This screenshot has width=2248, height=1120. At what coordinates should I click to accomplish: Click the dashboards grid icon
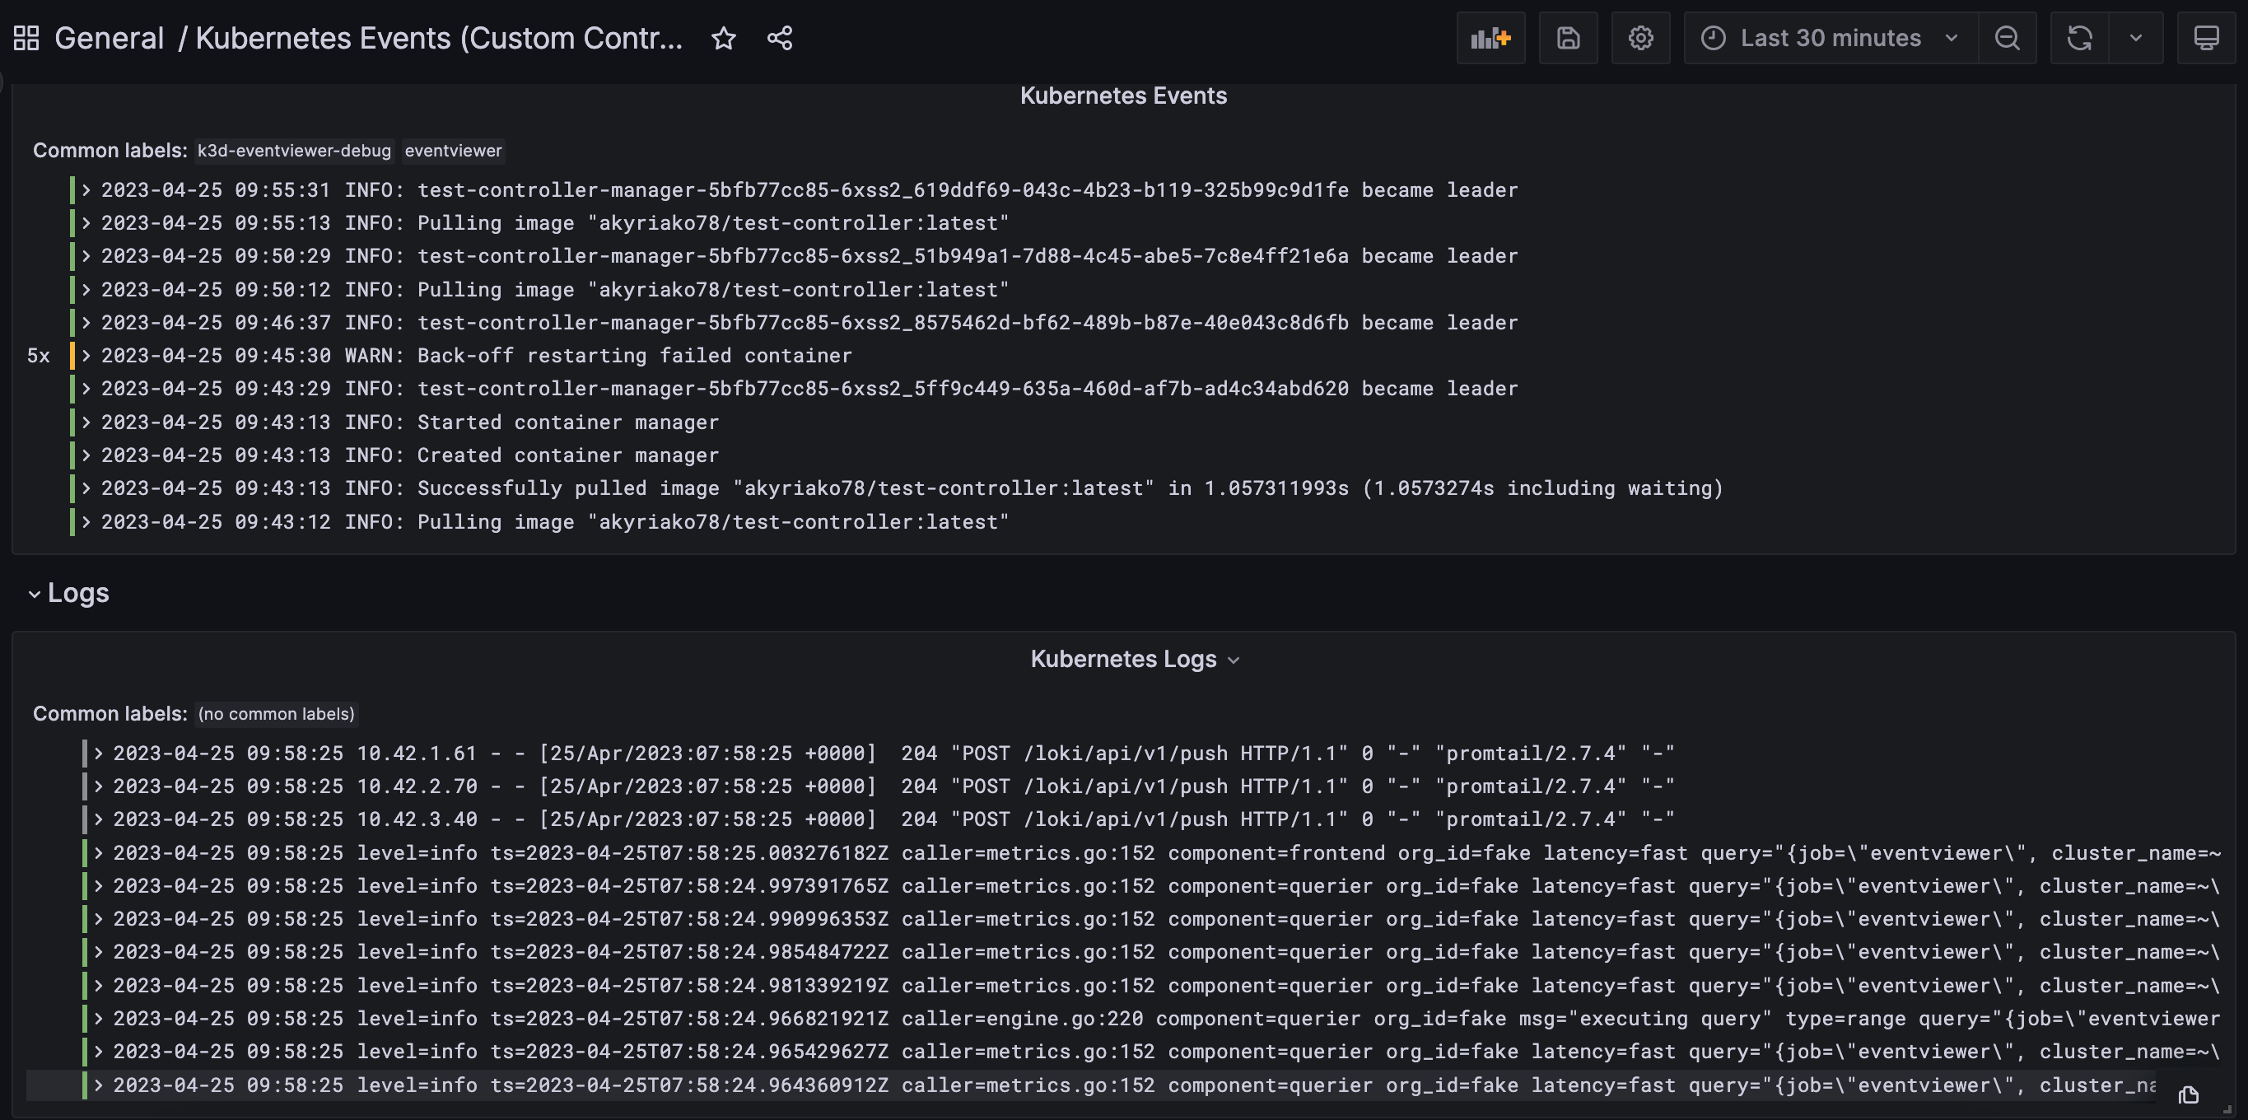pyautogui.click(x=26, y=39)
